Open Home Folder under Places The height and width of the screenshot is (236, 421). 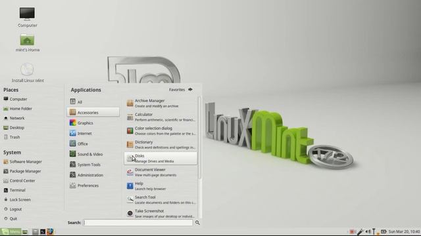point(18,109)
